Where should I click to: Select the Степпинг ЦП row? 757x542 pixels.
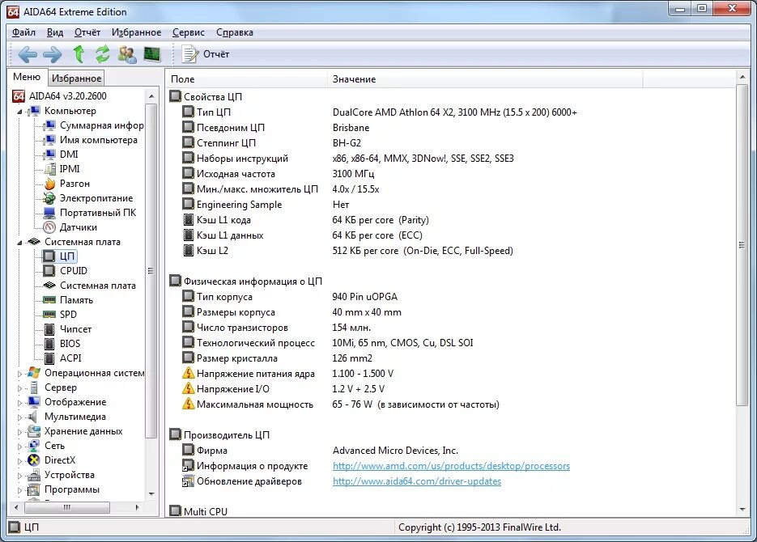272,143
